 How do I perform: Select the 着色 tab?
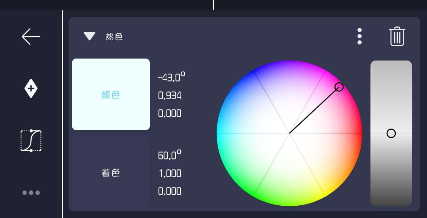(x=111, y=173)
